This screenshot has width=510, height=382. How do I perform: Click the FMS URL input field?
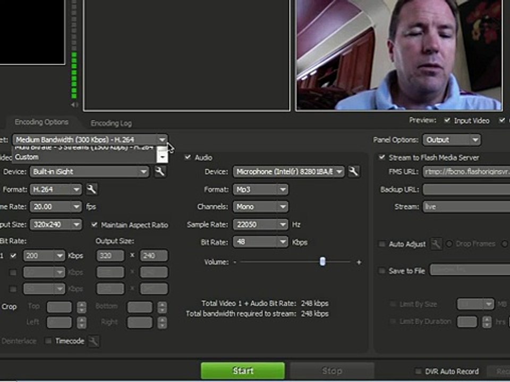point(466,171)
